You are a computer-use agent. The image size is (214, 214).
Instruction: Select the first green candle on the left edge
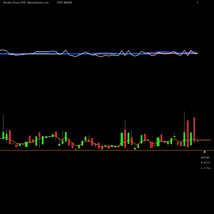pos(3,135)
